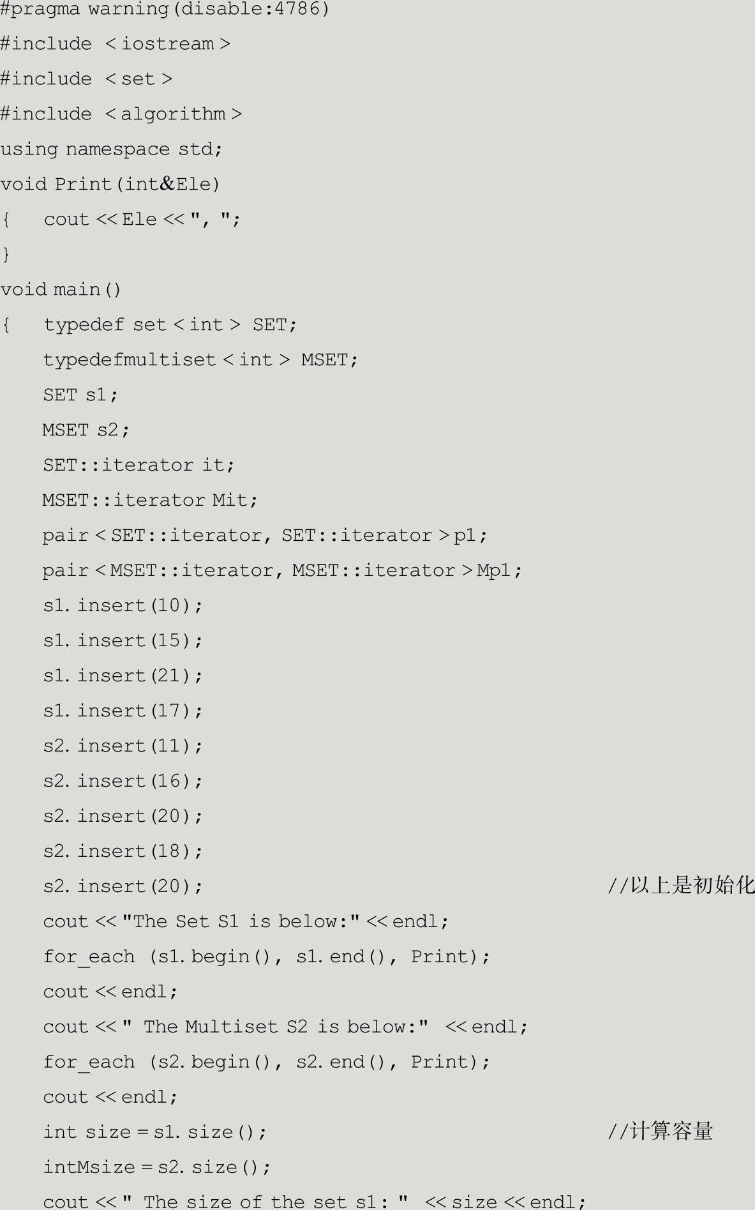The image size is (755, 1210).
Task: Click the pair Mp1 declaration line
Action: (282, 570)
